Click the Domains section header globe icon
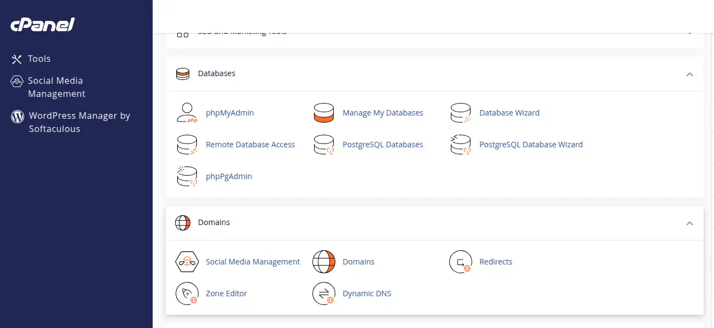Viewport: 714px width, 328px height. click(183, 223)
